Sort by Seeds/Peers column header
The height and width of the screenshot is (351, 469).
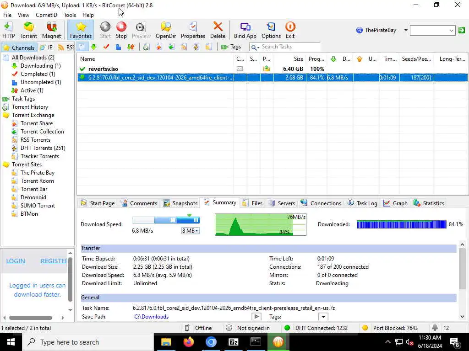(x=416, y=59)
